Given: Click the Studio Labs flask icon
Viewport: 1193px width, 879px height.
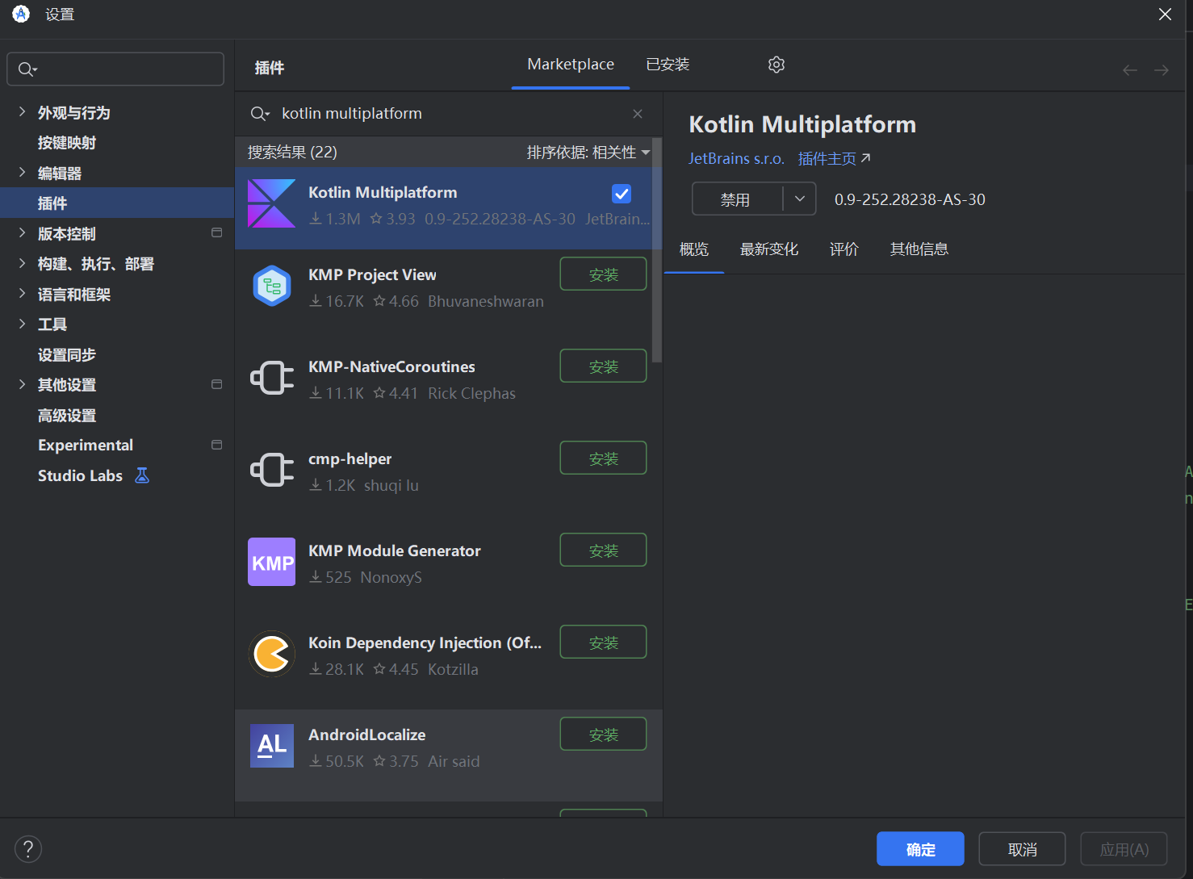Looking at the screenshot, I should pos(142,475).
